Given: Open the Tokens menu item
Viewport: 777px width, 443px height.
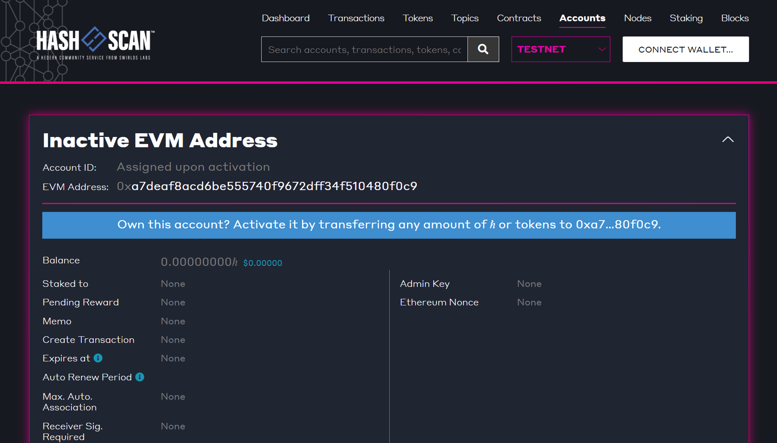Looking at the screenshot, I should (x=417, y=18).
